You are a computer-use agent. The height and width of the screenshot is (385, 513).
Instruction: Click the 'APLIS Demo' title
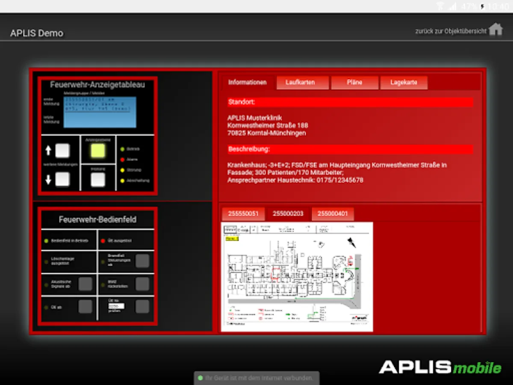37,33
